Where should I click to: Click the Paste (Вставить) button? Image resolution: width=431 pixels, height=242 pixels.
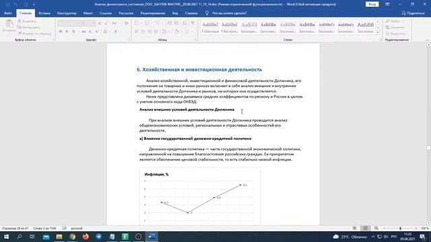[x=9, y=27]
